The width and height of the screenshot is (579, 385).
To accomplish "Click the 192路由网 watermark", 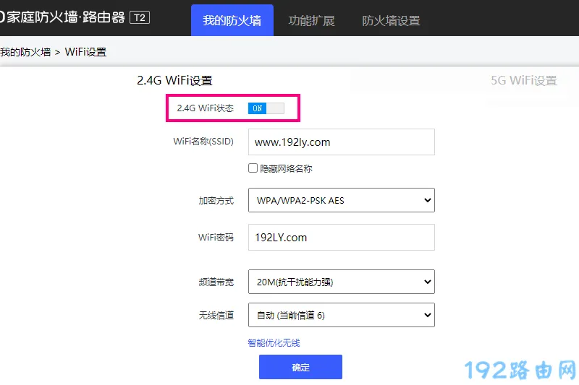I will [520, 370].
